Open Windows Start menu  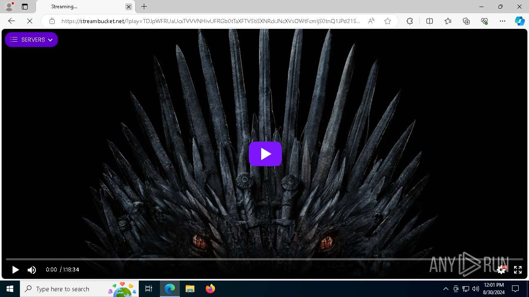[x=10, y=289]
